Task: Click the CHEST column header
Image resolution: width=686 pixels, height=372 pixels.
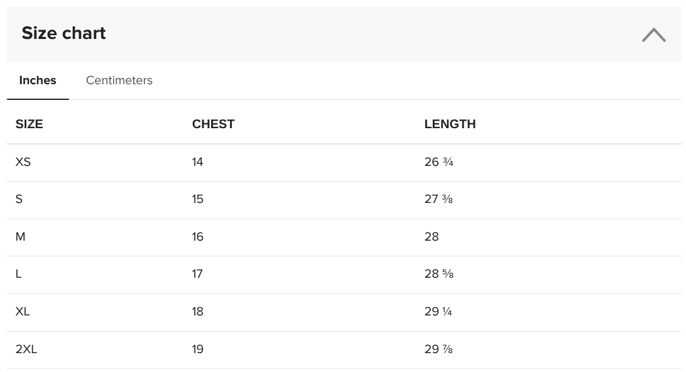Action: [x=213, y=124]
